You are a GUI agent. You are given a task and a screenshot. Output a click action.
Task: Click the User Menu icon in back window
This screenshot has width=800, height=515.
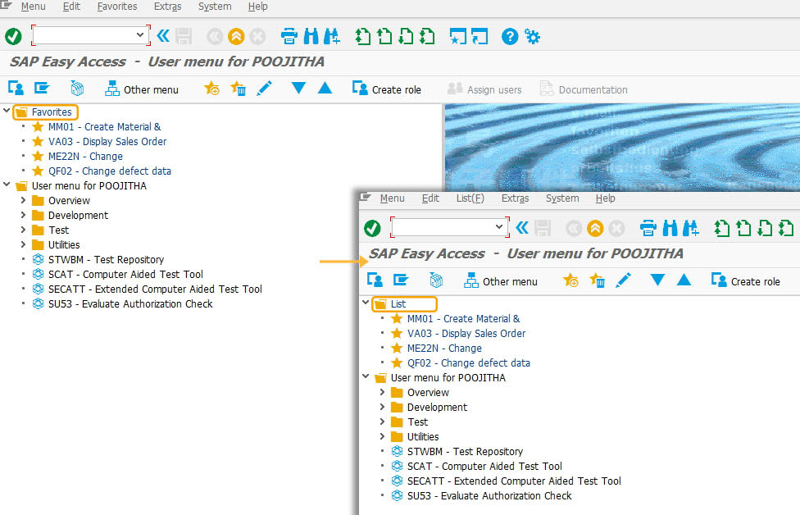16,89
